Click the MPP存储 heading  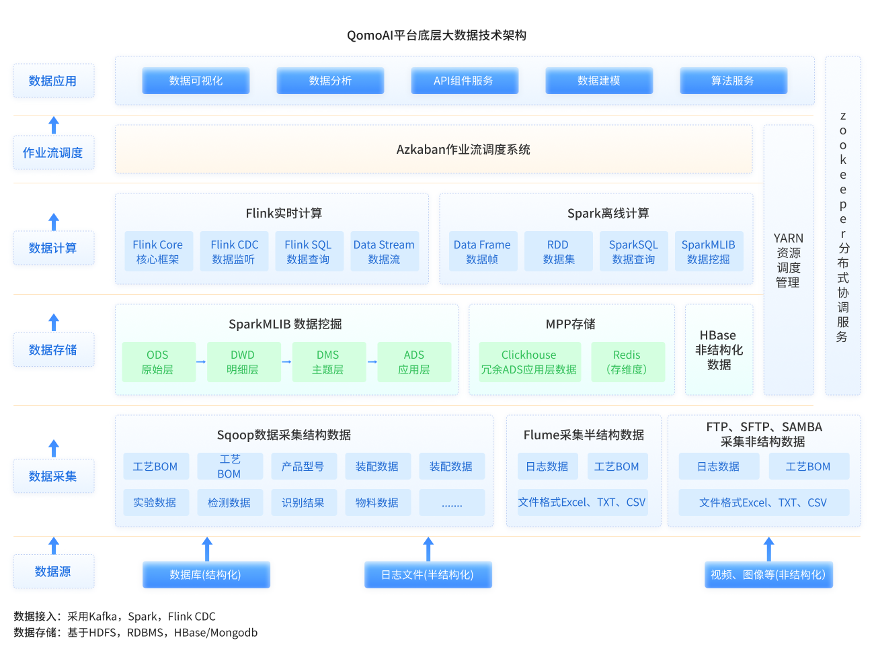(571, 324)
